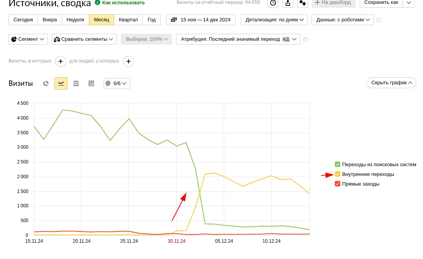Click 'Скрыть график' button
The height and width of the screenshot is (259, 423).
coord(391,83)
